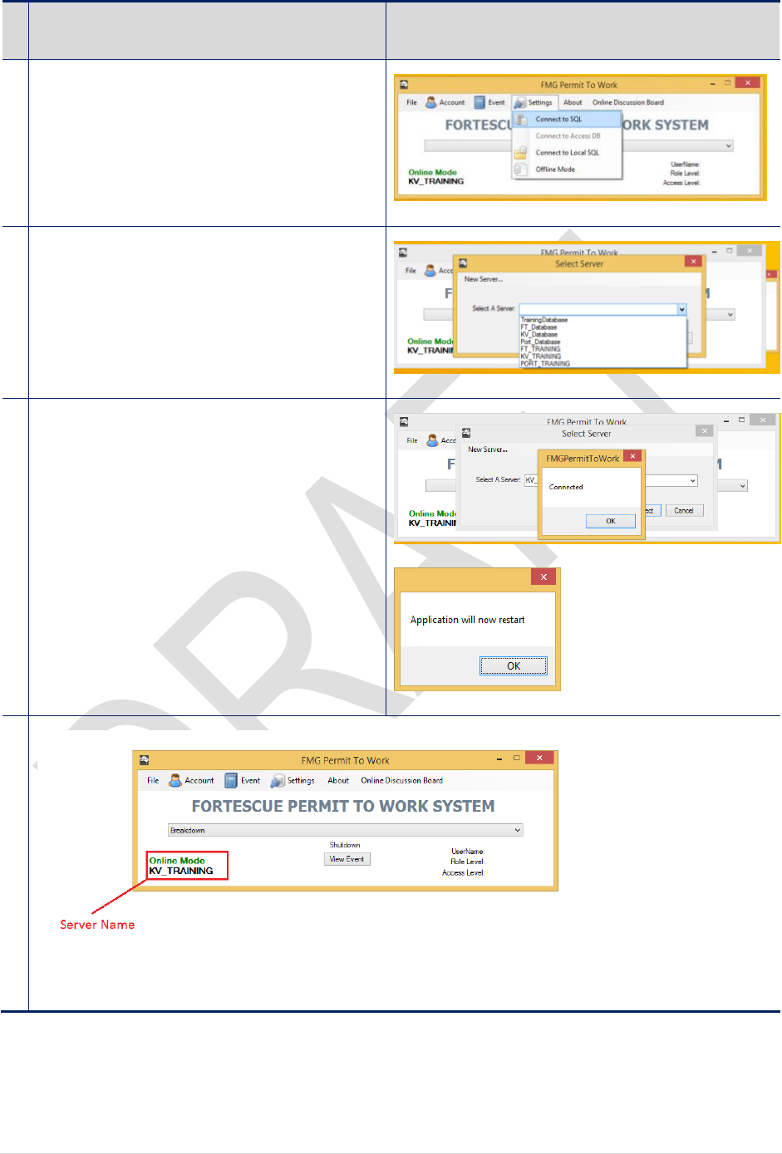Screen dimensions: 782x1154
Task: Click Offline Mode document icon
Action: [x=521, y=169]
